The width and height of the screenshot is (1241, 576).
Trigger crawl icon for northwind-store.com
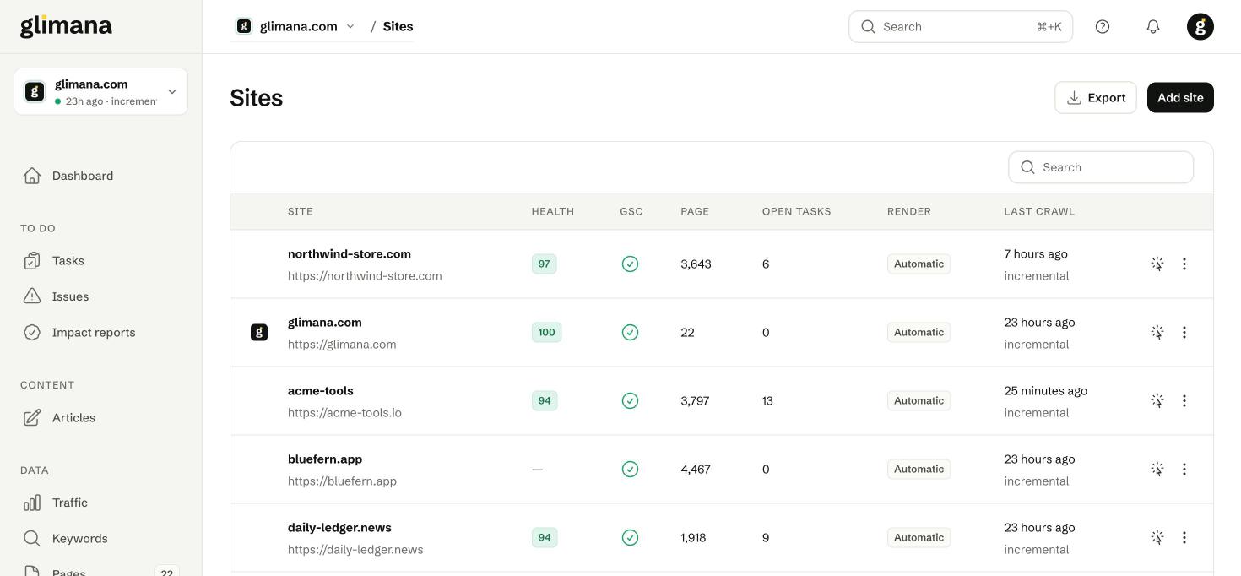point(1157,264)
